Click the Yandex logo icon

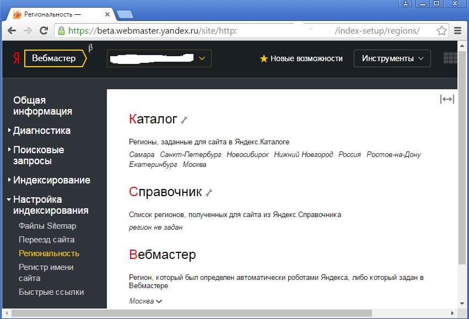coord(16,58)
